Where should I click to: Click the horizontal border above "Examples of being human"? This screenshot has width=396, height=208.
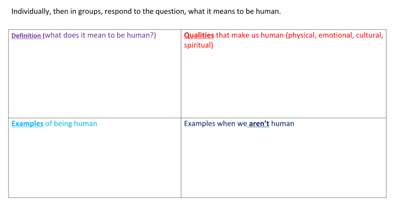(94, 118)
